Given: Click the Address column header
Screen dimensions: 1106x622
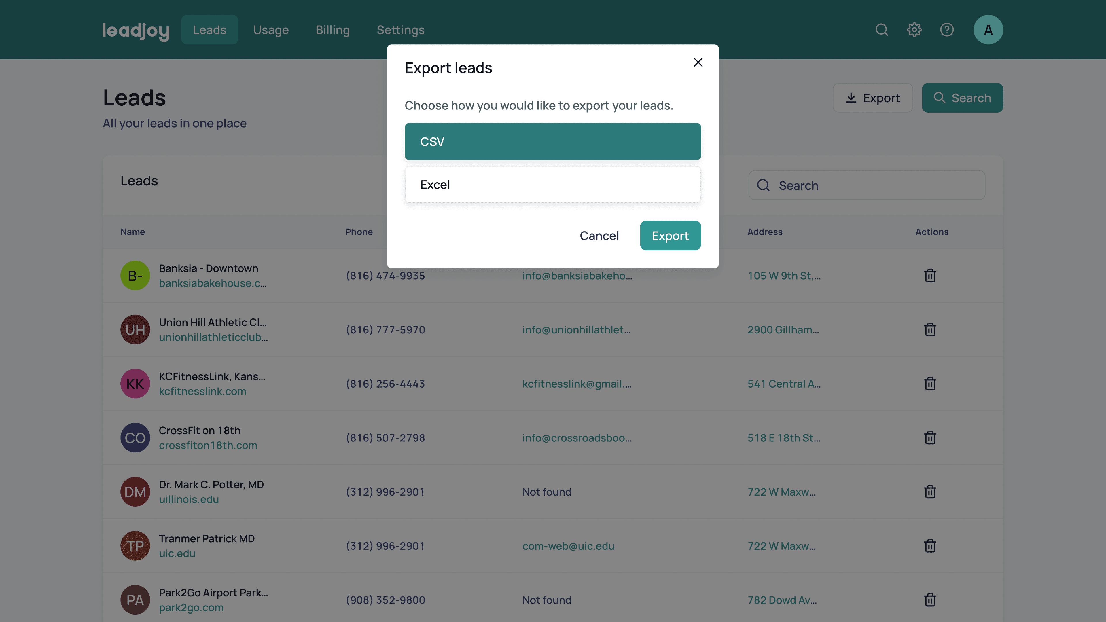Looking at the screenshot, I should [765, 232].
